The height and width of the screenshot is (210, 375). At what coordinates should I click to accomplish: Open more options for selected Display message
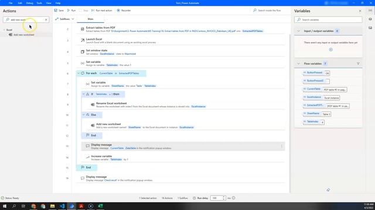point(281,146)
